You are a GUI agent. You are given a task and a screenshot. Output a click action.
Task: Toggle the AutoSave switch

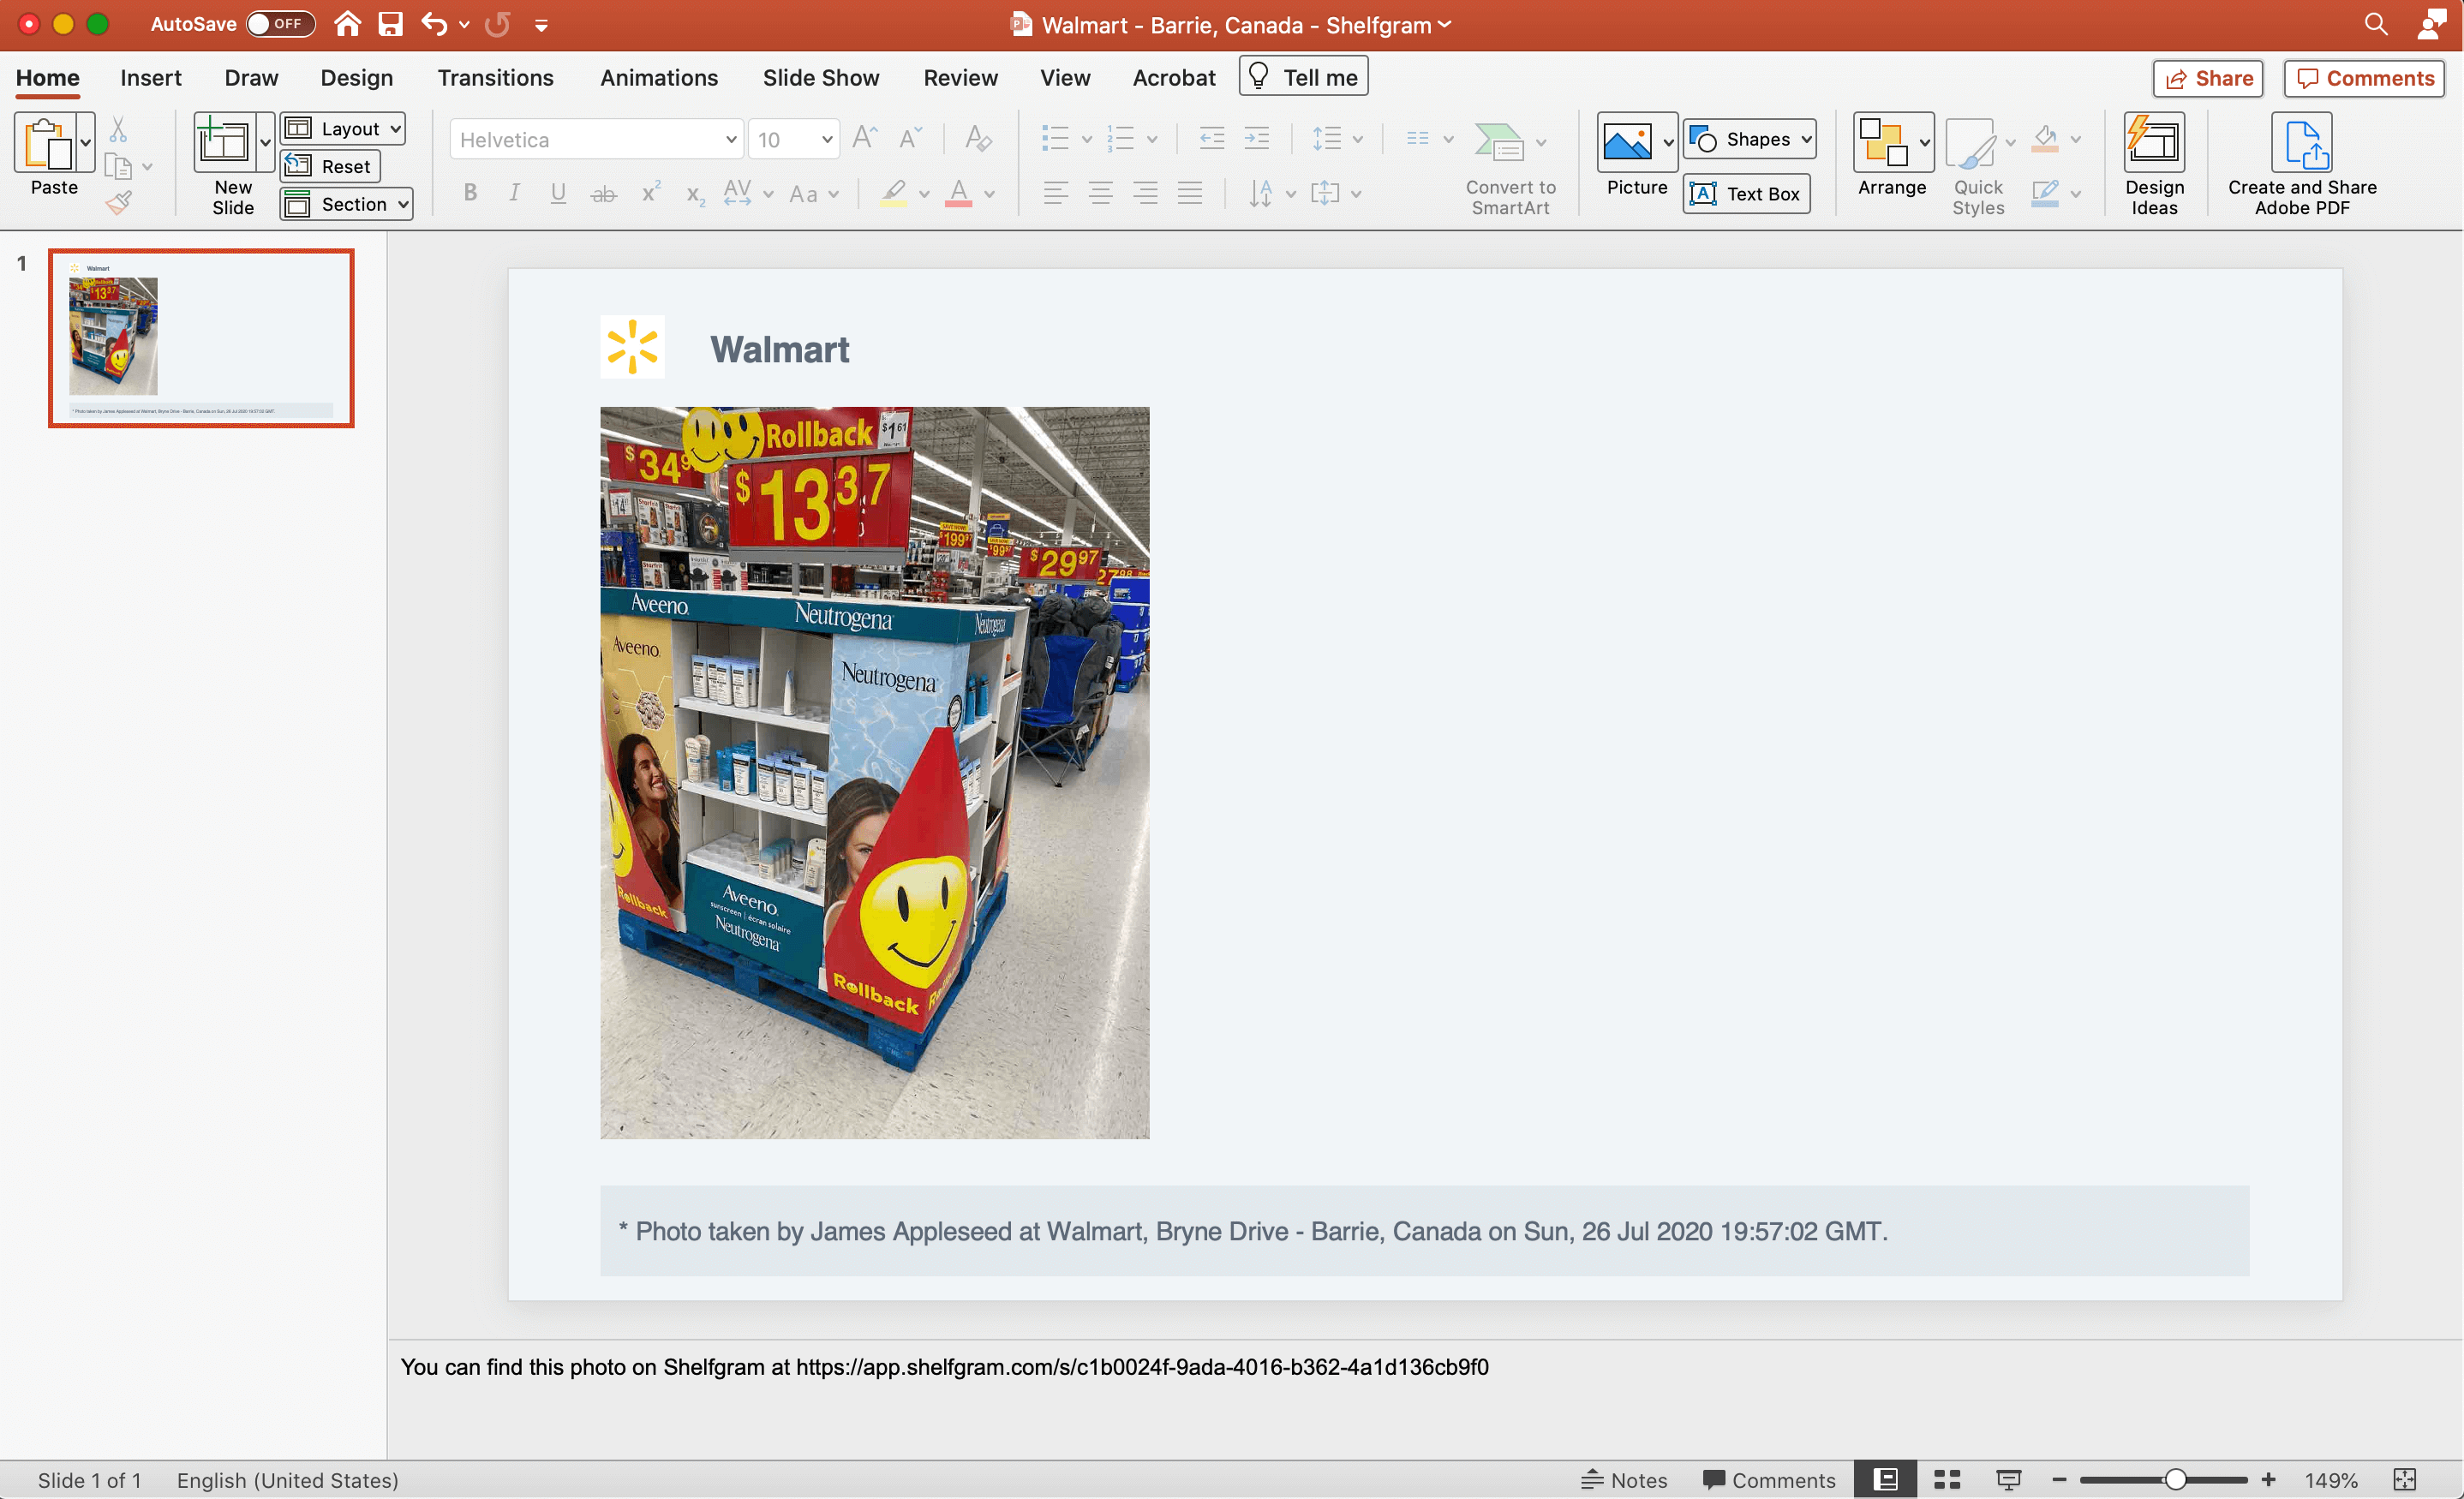tap(280, 24)
